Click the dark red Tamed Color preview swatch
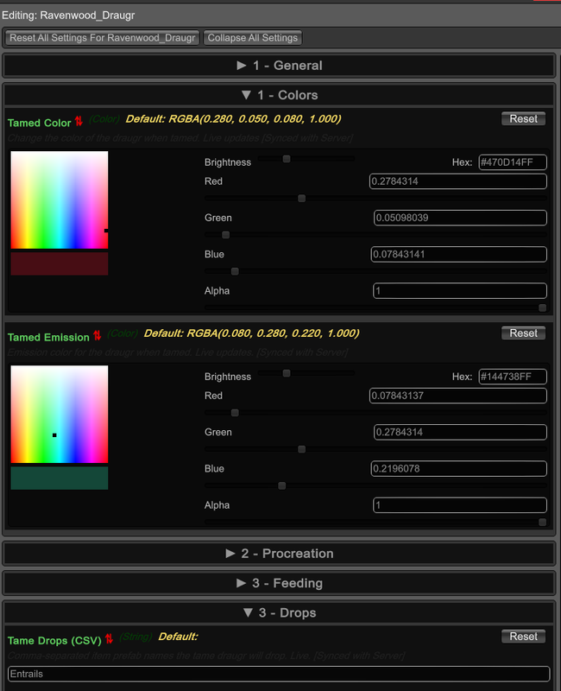Viewport: 561px width, 691px height. tap(60, 263)
